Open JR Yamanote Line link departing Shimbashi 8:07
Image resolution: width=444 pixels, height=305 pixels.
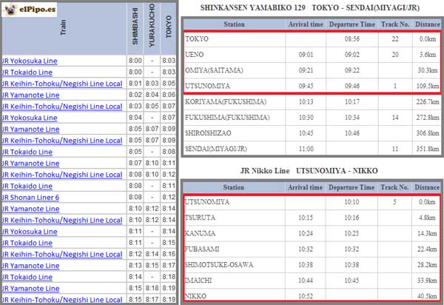[30, 163]
